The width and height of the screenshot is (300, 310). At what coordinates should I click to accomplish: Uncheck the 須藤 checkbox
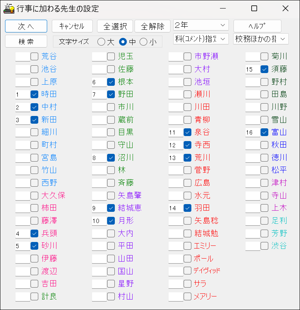point(264,69)
